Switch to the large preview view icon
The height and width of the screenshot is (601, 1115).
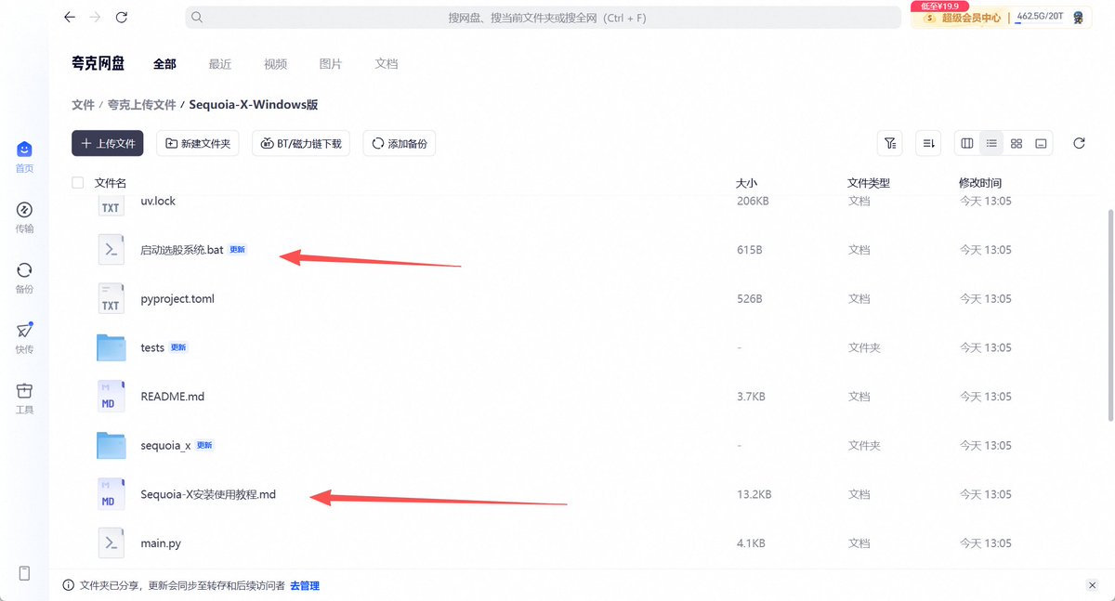click(x=1042, y=143)
